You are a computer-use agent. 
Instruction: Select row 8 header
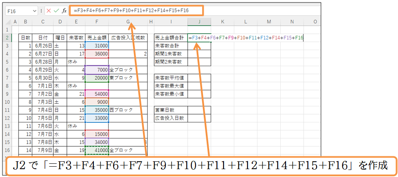[7, 86]
